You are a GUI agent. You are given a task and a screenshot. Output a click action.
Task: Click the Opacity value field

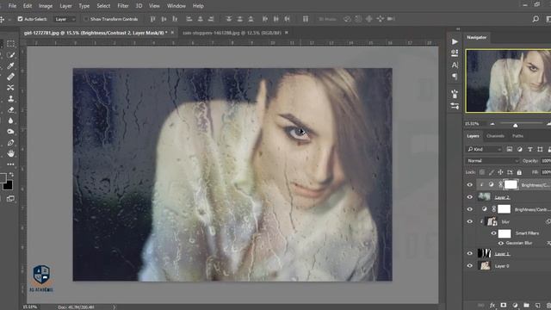546,161
